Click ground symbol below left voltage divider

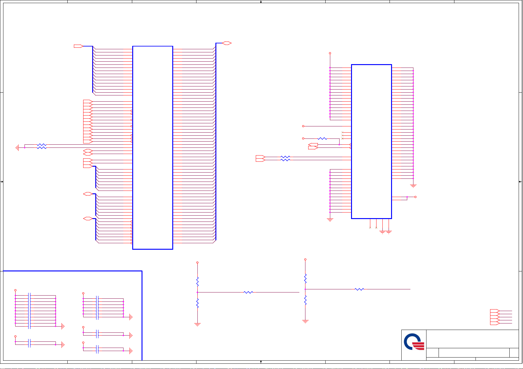tap(197, 325)
